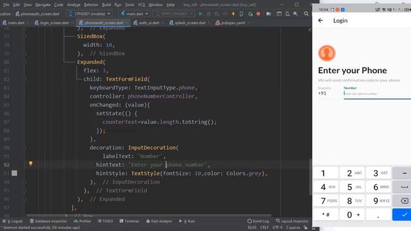Viewport: 411px width, 231px height.
Task: Tap the back arrow on Login screen
Action: [x=320, y=21]
